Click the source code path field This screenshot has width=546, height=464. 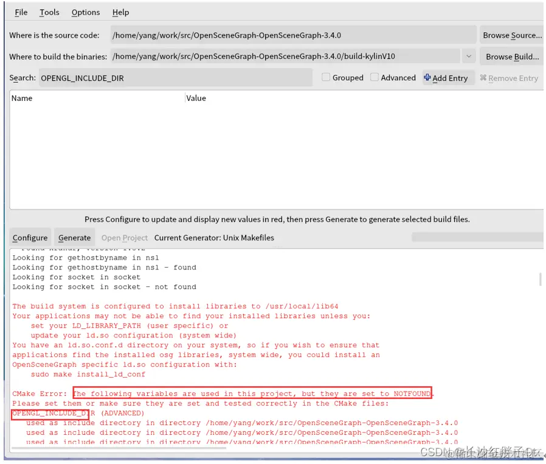[x=293, y=35]
